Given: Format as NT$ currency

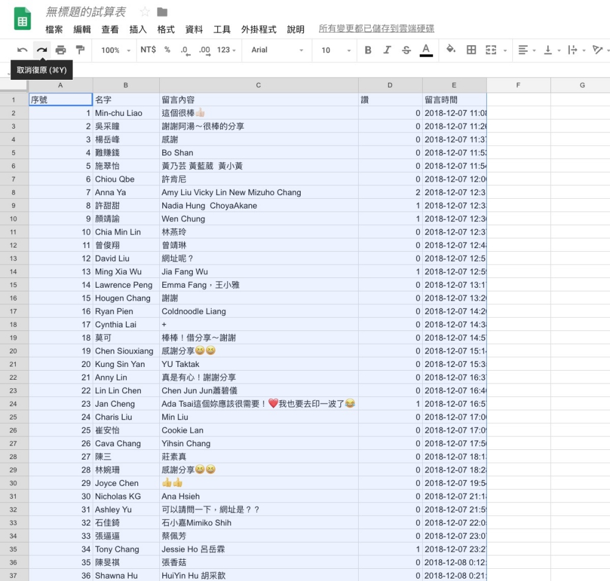Looking at the screenshot, I should pyautogui.click(x=148, y=50).
